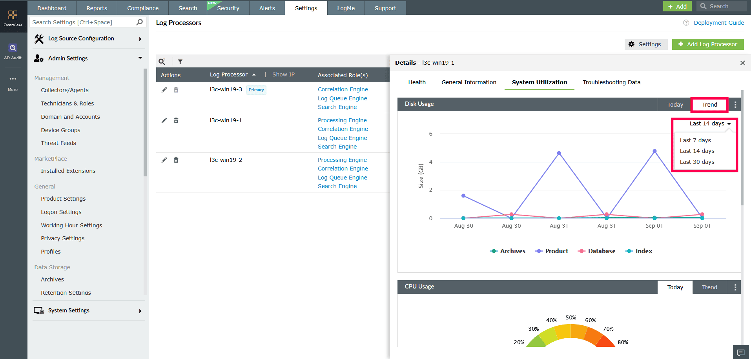Click the Add Log Processor button
This screenshot has height=359, width=751.
click(708, 44)
